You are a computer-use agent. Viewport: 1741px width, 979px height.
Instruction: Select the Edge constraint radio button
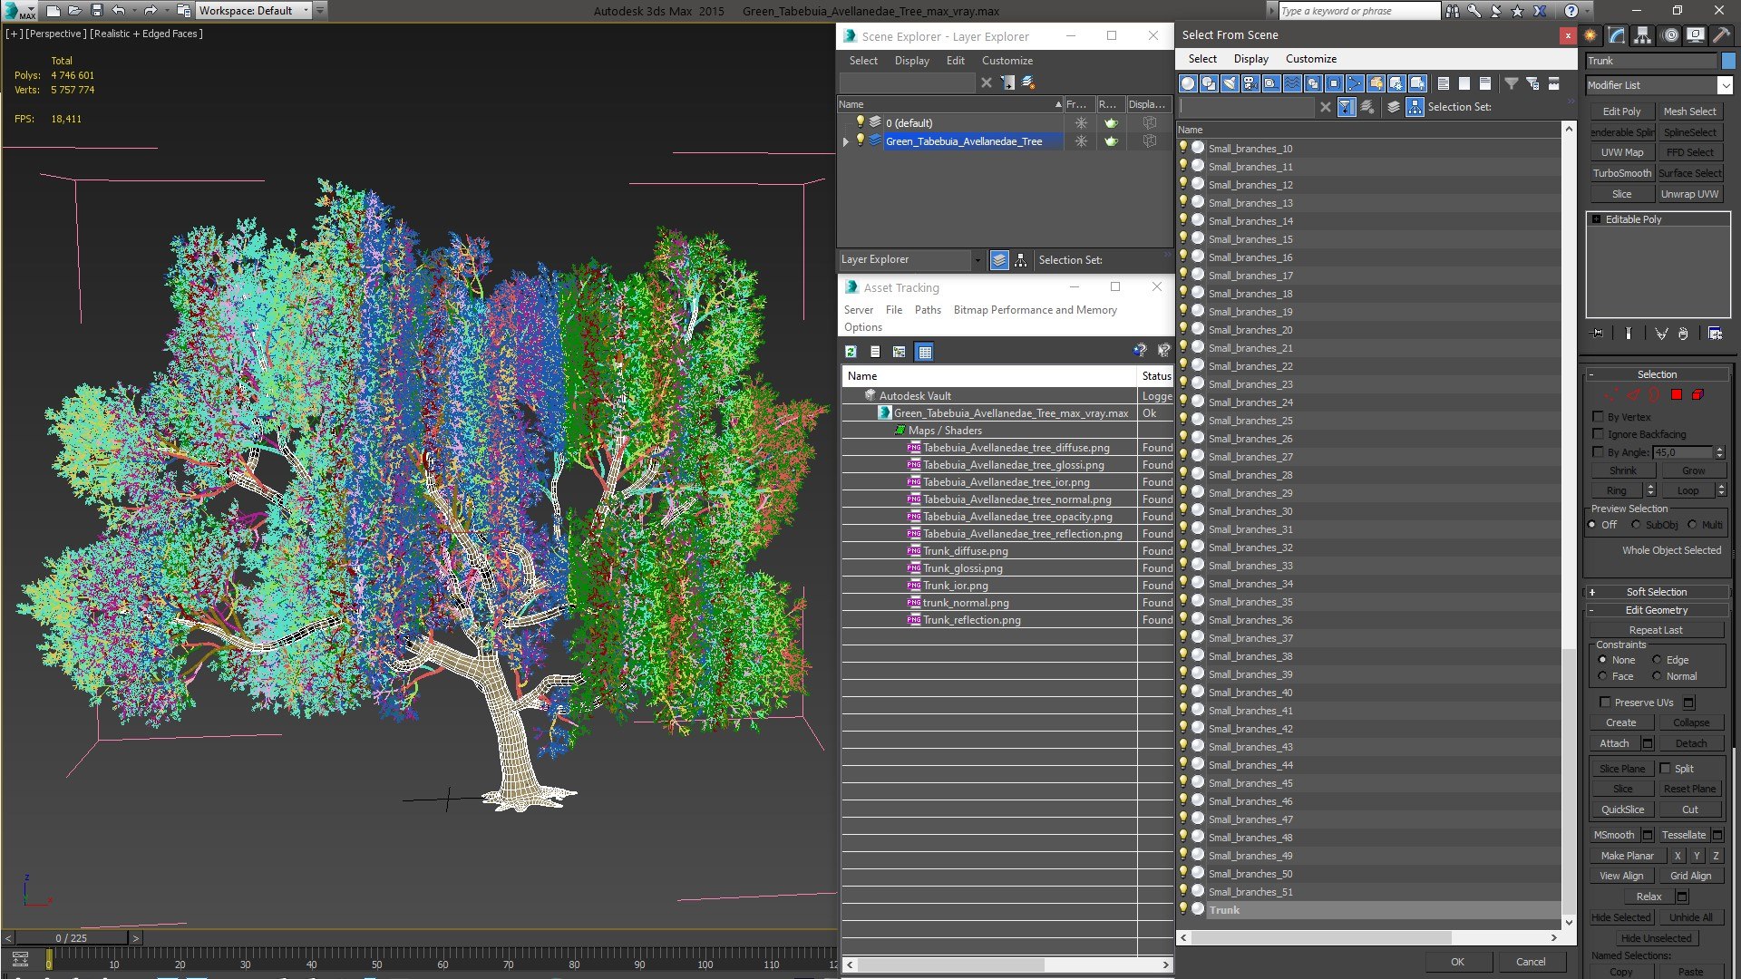1657,660
